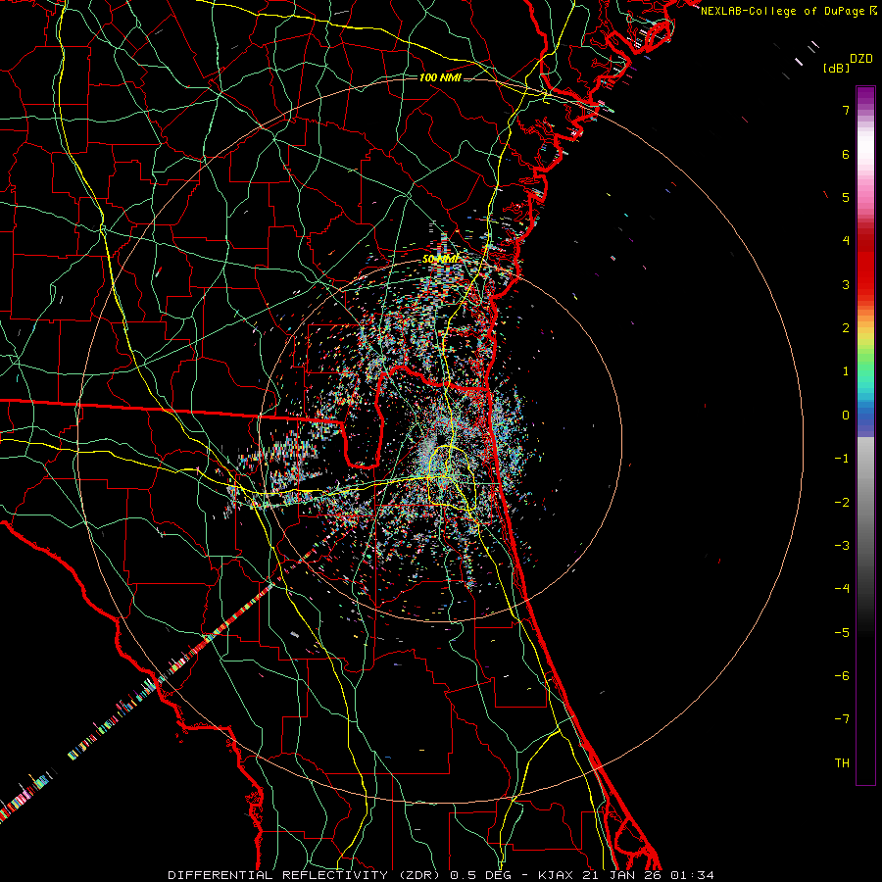The width and height of the screenshot is (882, 882).
Task: Pick the pink-white band of the color bar
Action: [865, 163]
